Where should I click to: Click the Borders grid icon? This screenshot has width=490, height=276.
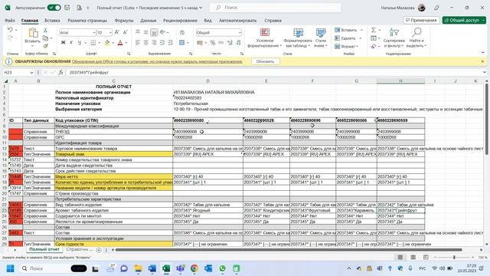coord(93,43)
